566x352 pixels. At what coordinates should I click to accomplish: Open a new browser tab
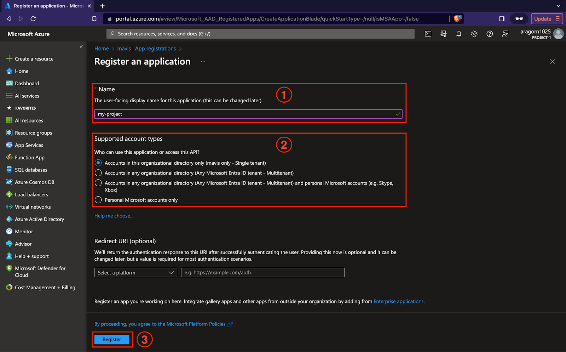click(102, 6)
